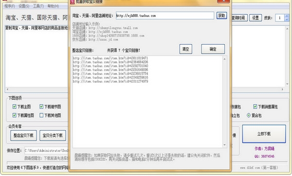
Task: Enable the 下载其他图 checkbox
Action: (x=41, y=115)
